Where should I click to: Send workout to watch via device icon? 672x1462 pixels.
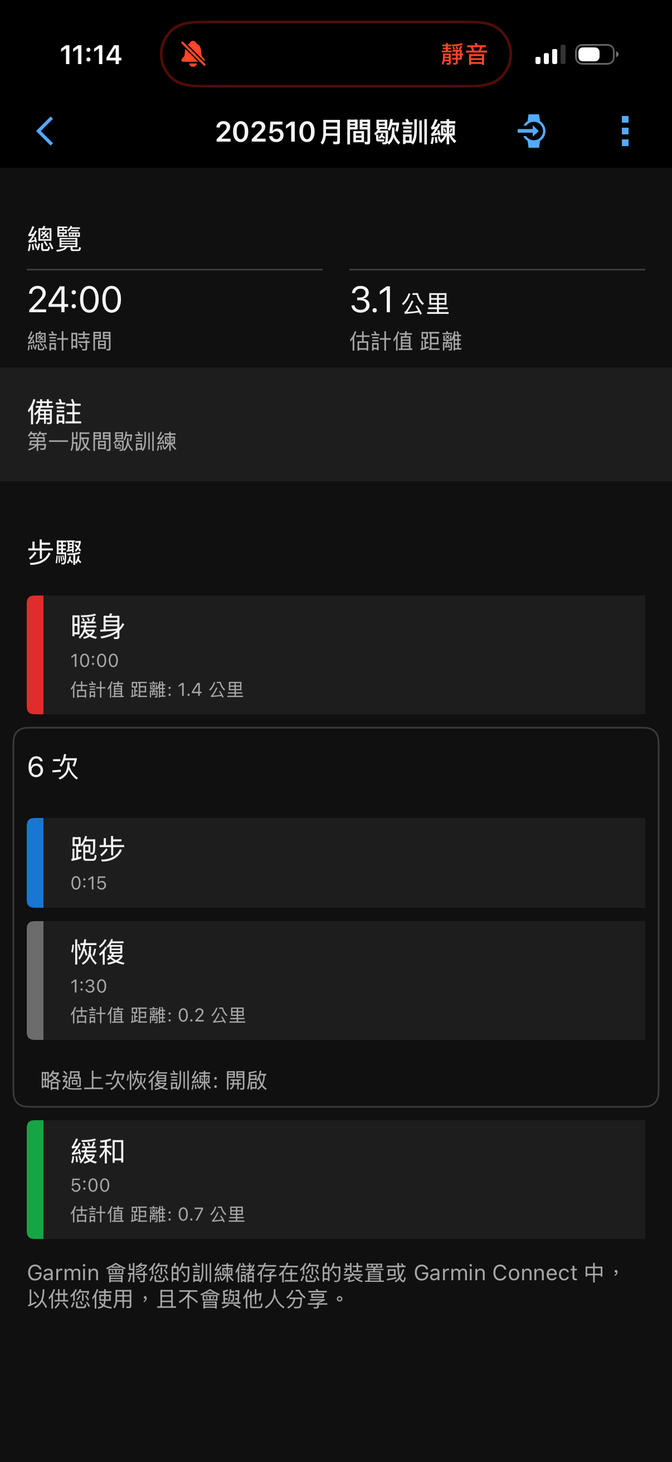coord(532,131)
